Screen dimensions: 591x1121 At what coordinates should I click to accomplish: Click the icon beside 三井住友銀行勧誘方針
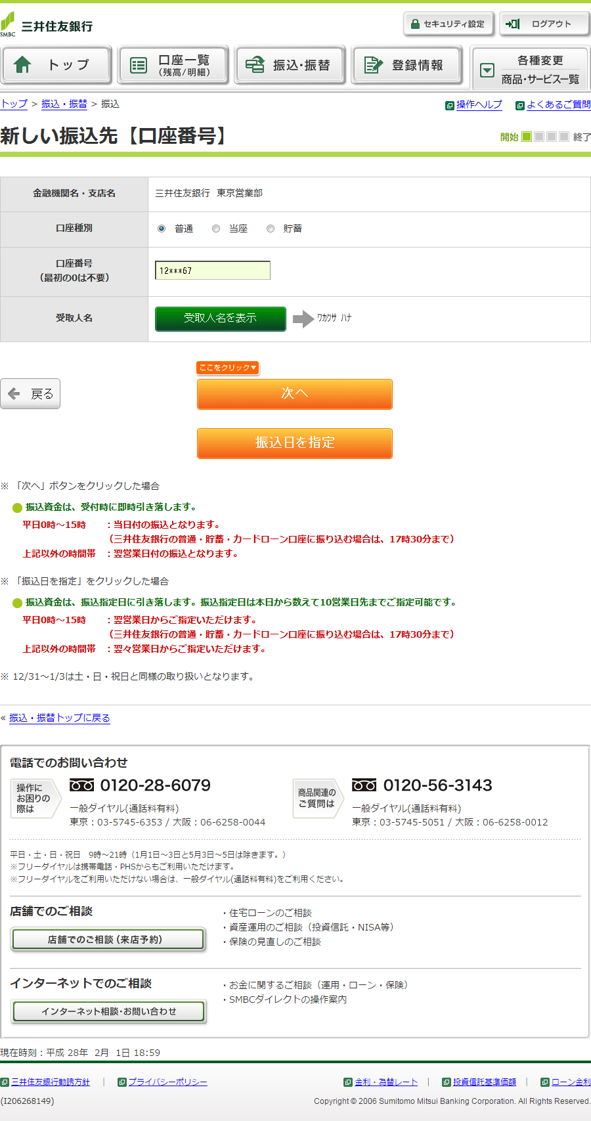[5, 1082]
